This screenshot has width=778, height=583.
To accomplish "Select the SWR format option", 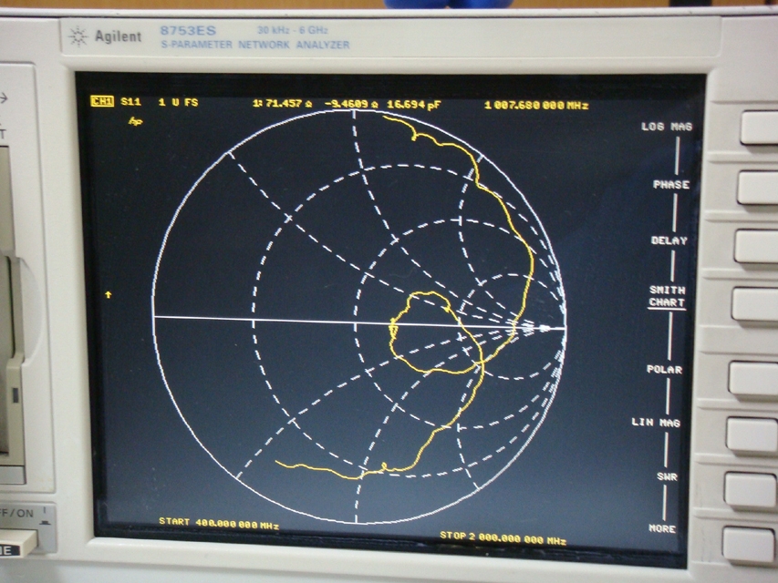I will point(667,477).
